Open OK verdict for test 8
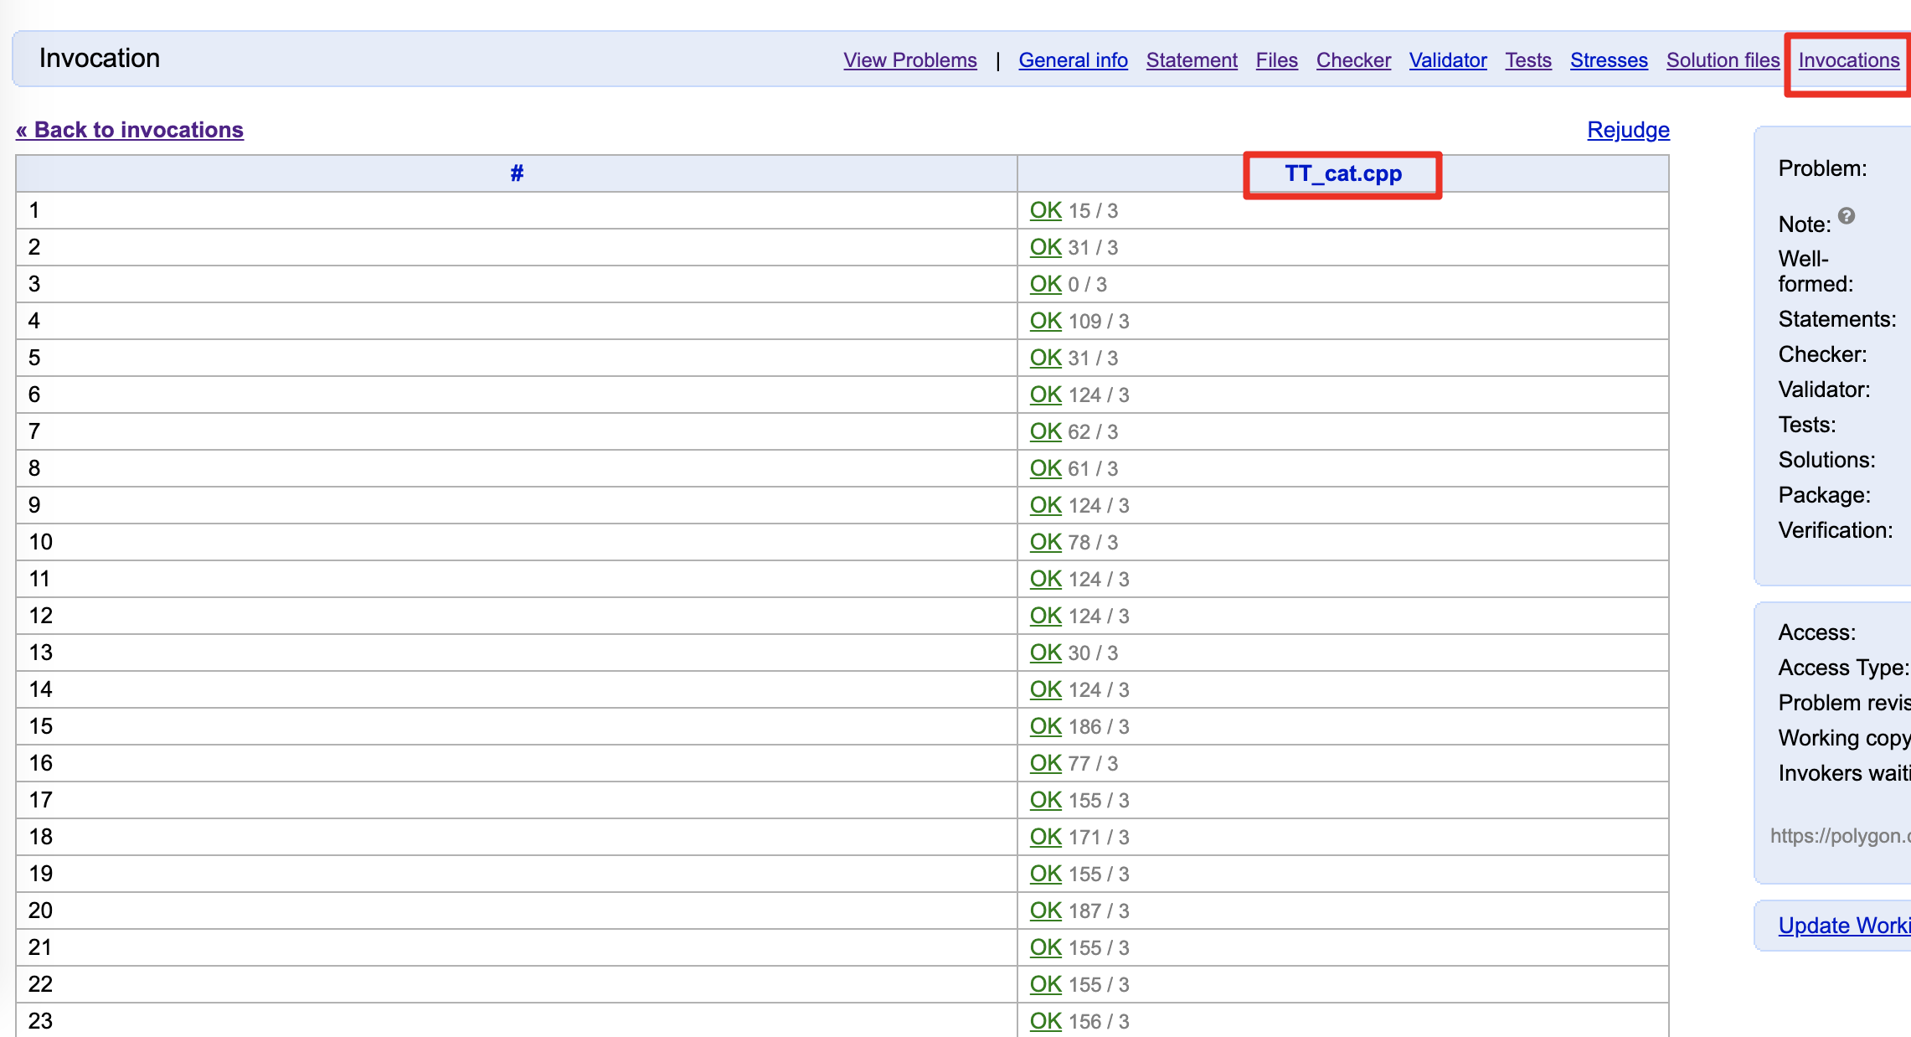 pos(1046,468)
